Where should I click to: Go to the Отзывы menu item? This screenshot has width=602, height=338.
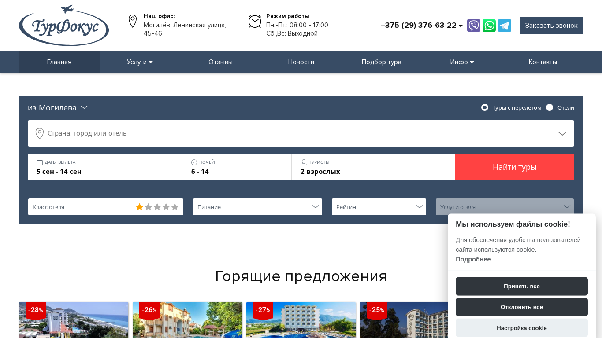220,62
